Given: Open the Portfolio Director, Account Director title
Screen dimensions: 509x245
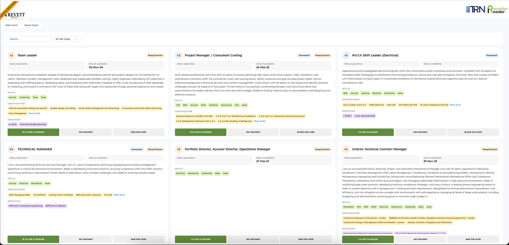Looking at the screenshot, I should 227,149.
